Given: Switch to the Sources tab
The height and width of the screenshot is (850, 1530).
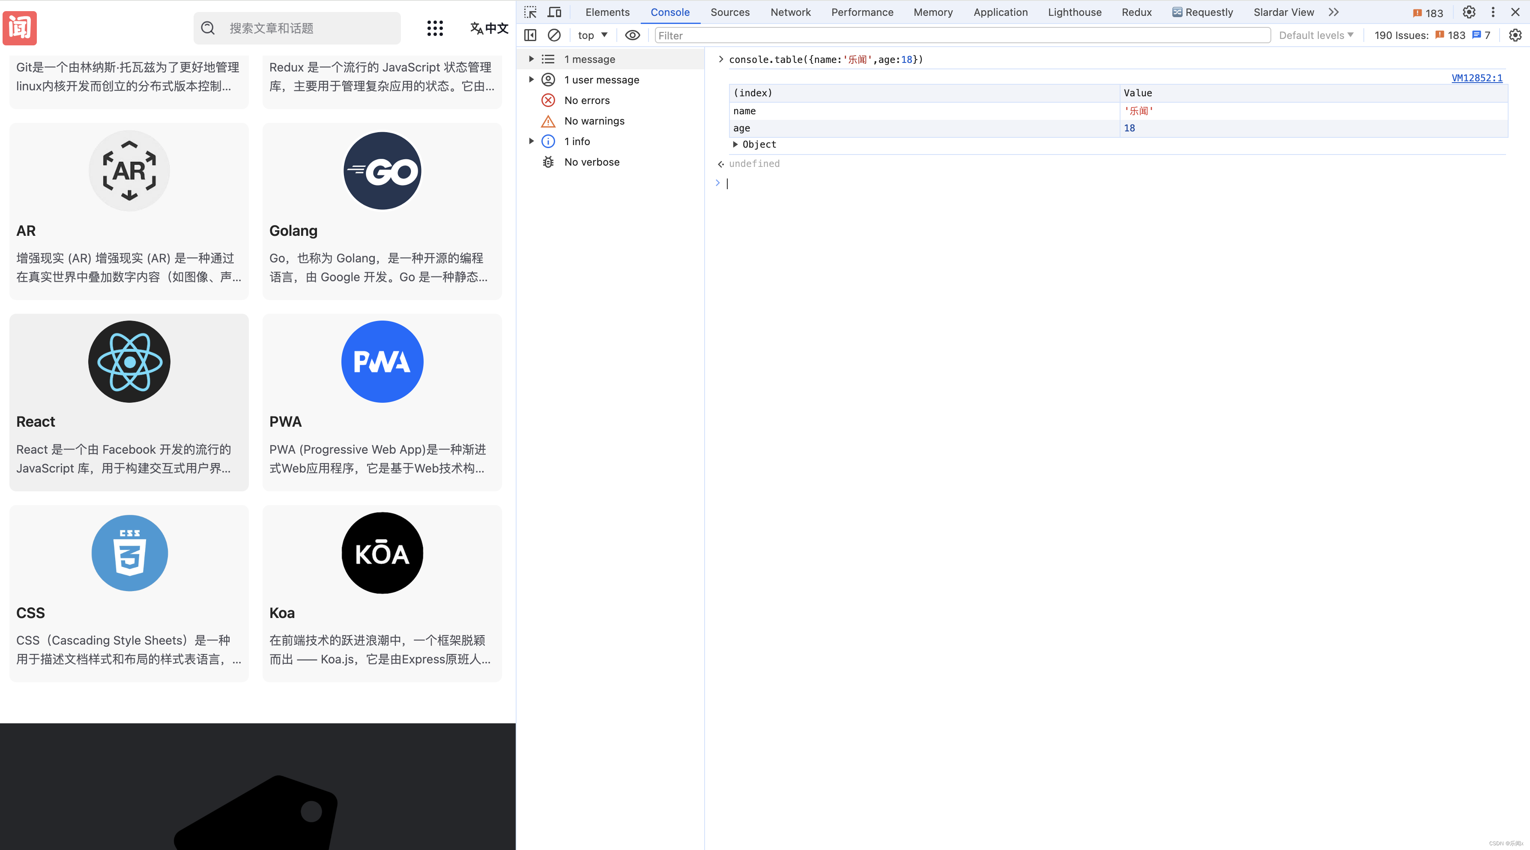Looking at the screenshot, I should [x=730, y=12].
